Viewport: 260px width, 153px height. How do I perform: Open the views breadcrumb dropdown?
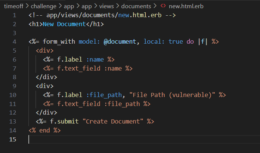108,6
